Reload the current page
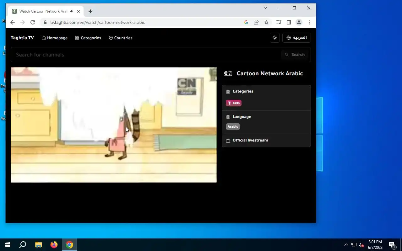 pyautogui.click(x=33, y=22)
